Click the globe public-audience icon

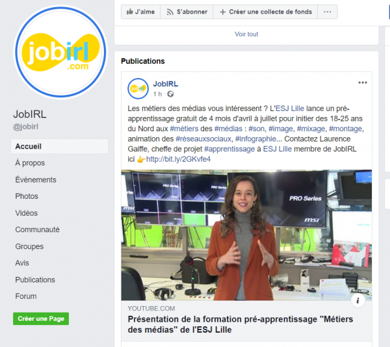click(x=170, y=94)
